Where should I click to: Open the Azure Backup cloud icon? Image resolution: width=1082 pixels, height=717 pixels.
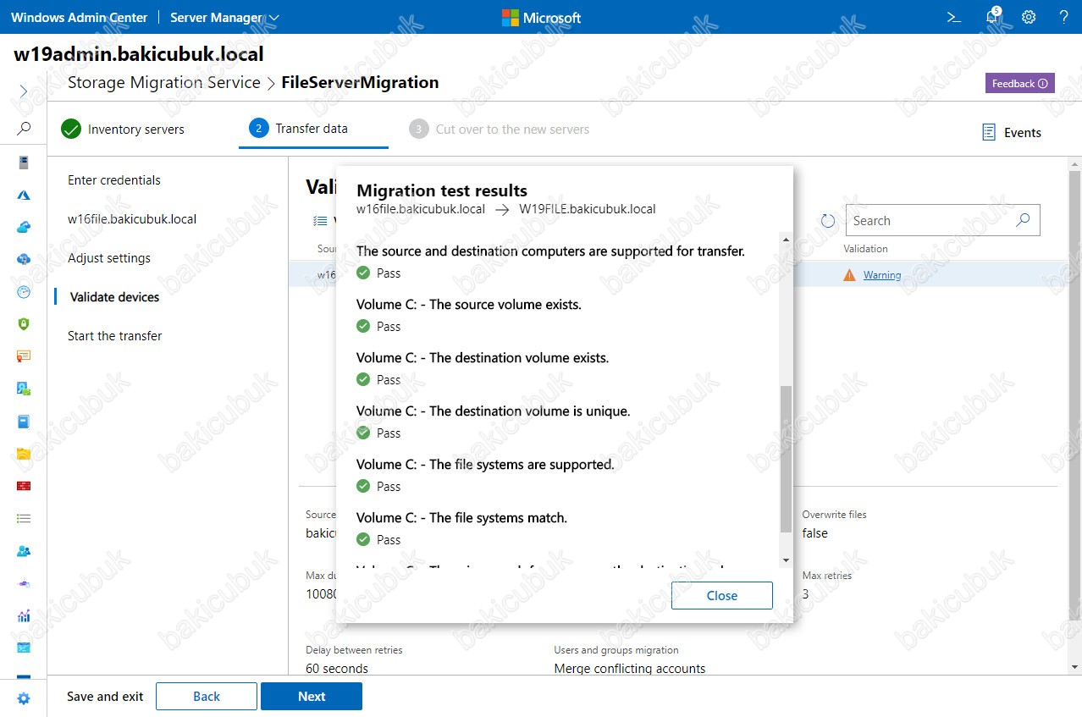24,227
